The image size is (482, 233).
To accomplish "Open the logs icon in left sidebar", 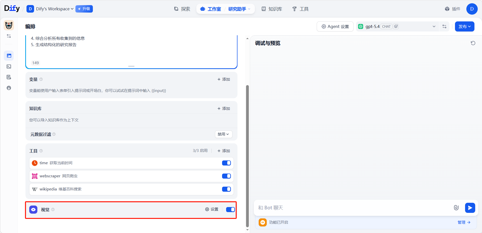I will (9, 77).
